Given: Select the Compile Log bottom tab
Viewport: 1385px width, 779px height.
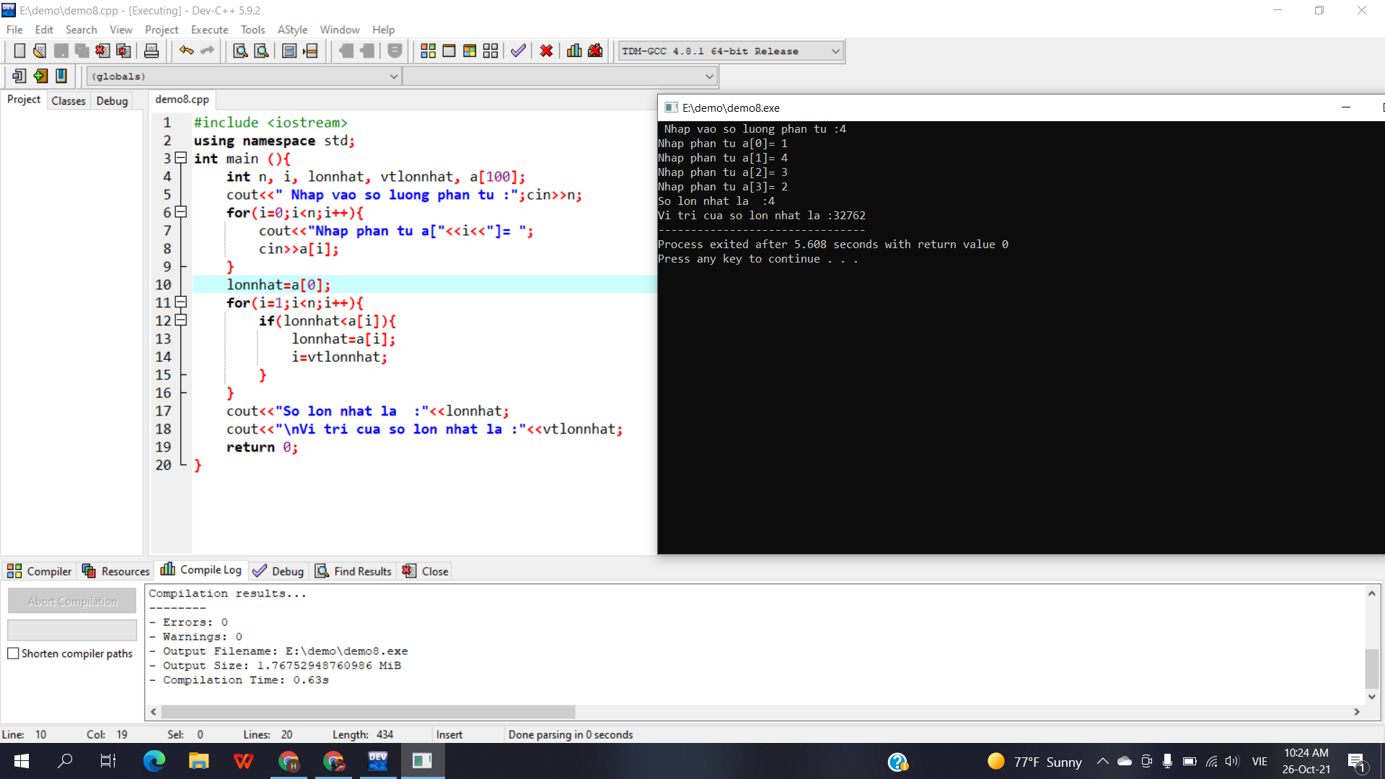Looking at the screenshot, I should [x=201, y=570].
